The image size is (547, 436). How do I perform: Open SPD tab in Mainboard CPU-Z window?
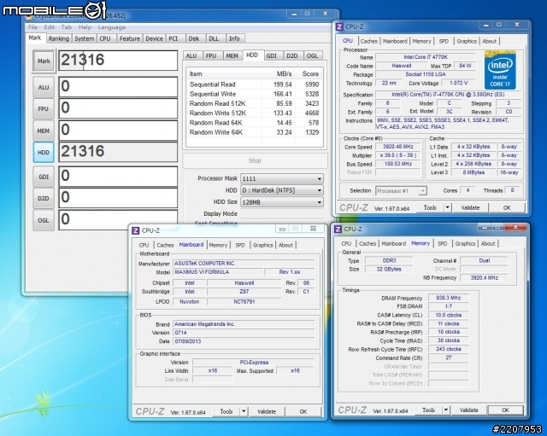[240, 245]
